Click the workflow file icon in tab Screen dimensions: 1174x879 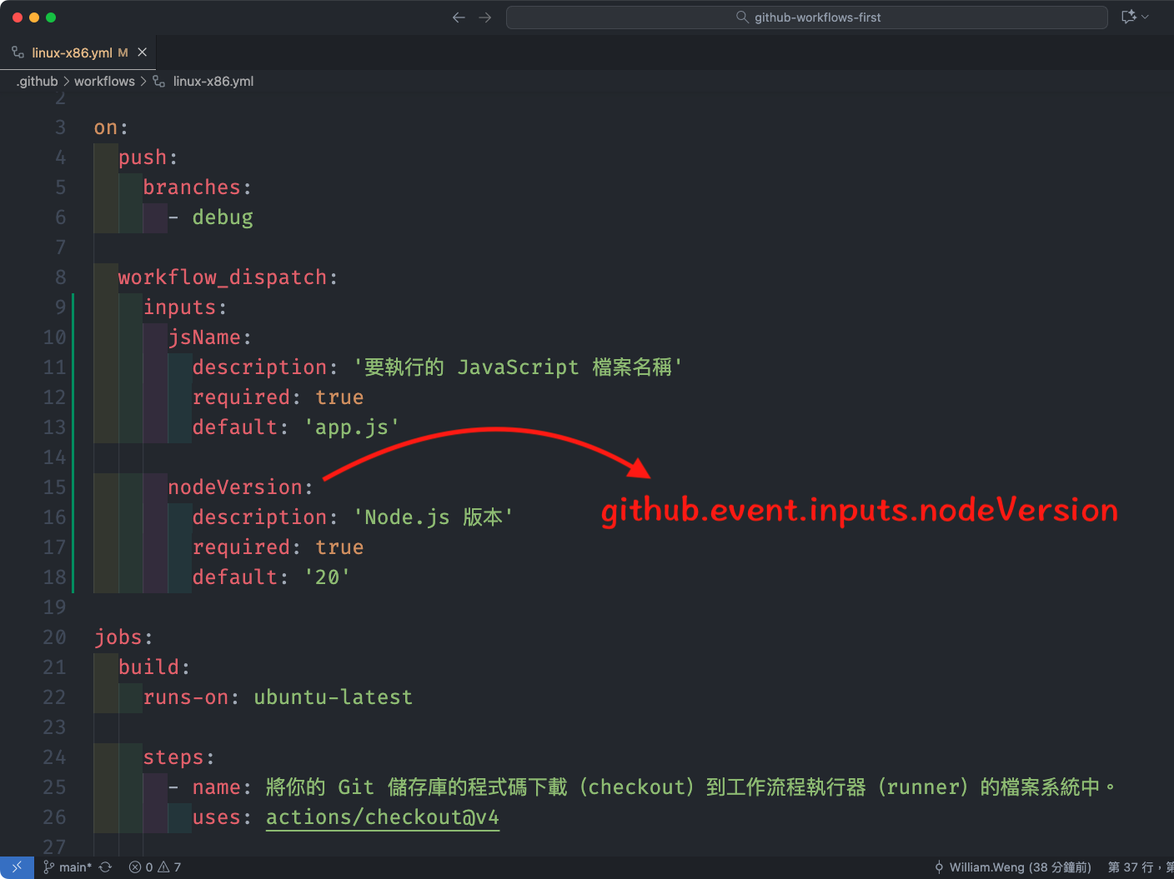(x=18, y=52)
